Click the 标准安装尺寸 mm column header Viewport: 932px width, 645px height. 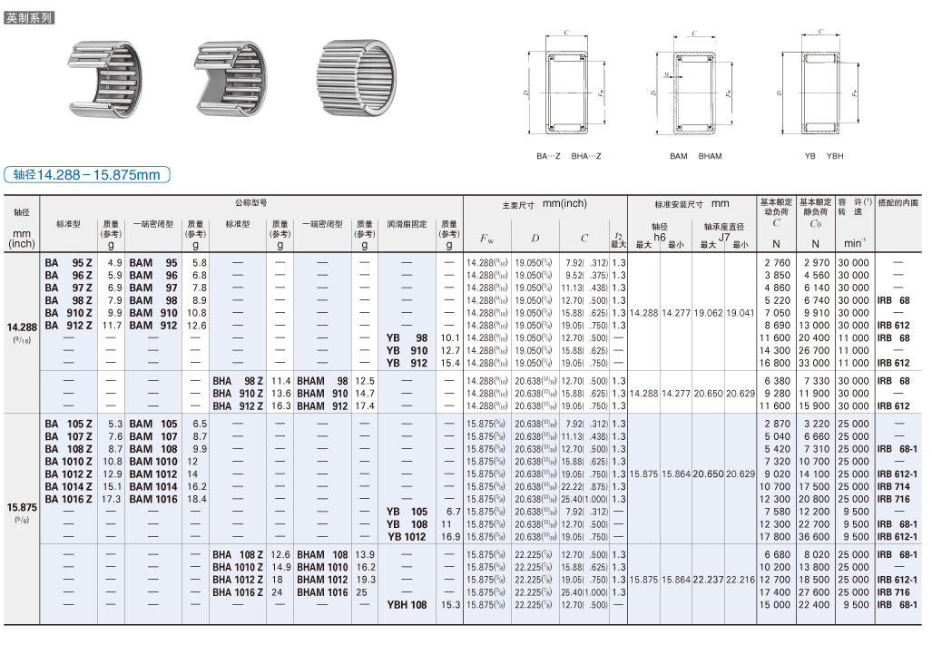point(692,204)
